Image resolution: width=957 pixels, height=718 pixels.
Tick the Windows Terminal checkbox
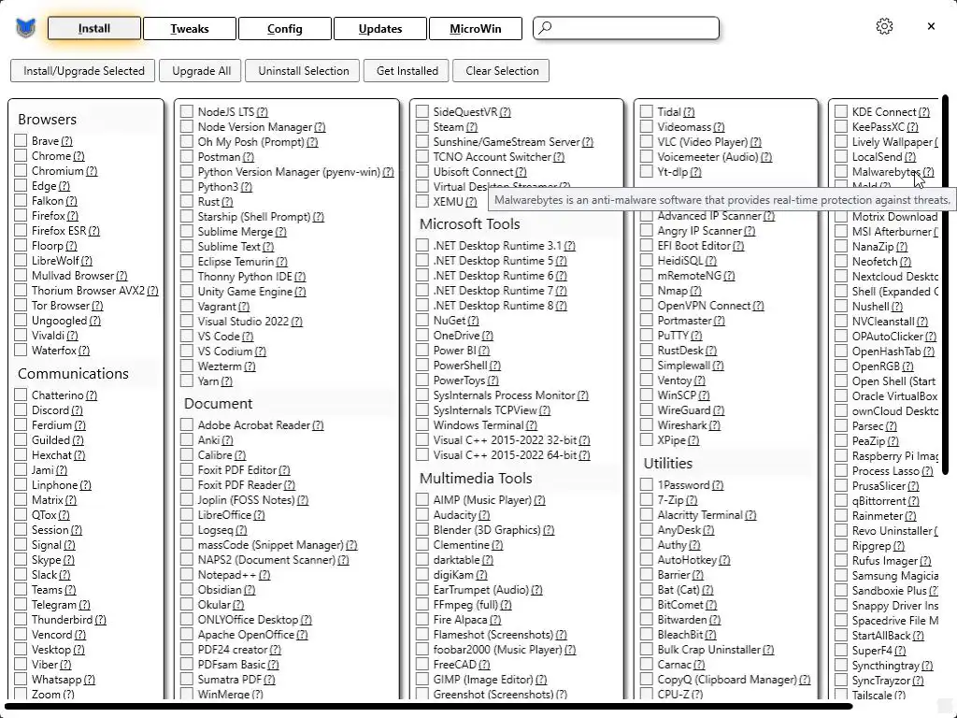(422, 425)
